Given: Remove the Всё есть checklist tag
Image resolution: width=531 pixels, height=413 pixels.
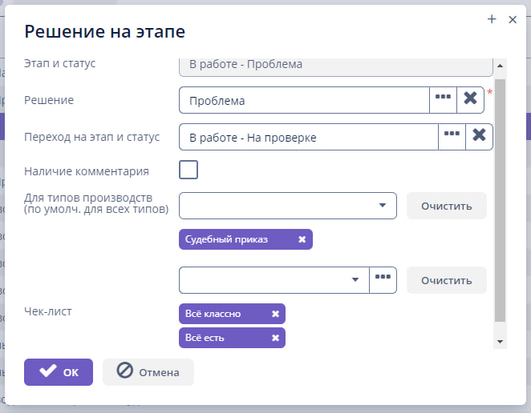Looking at the screenshot, I should (275, 338).
